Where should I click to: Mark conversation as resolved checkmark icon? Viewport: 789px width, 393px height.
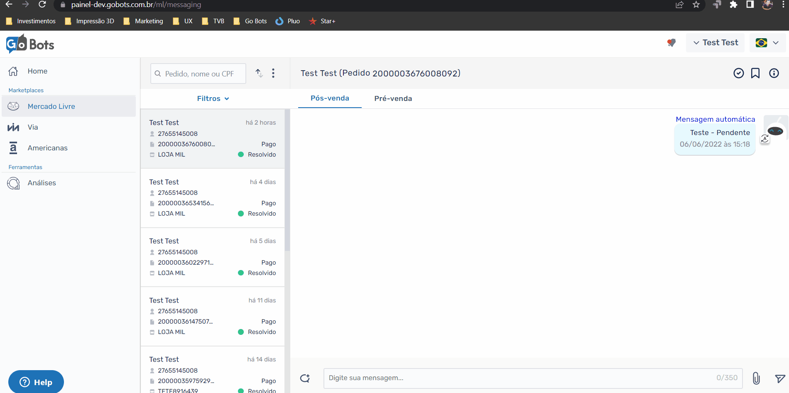coord(739,73)
